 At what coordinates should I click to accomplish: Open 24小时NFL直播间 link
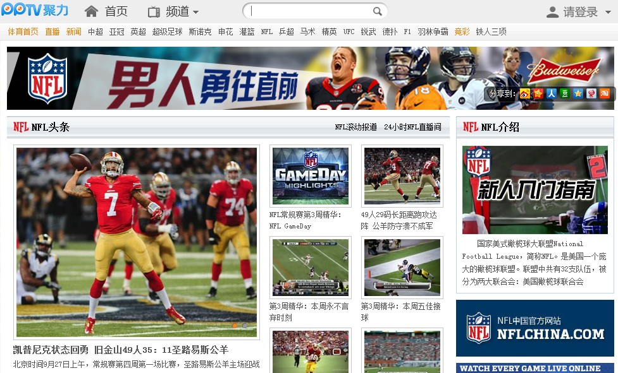pyautogui.click(x=412, y=127)
